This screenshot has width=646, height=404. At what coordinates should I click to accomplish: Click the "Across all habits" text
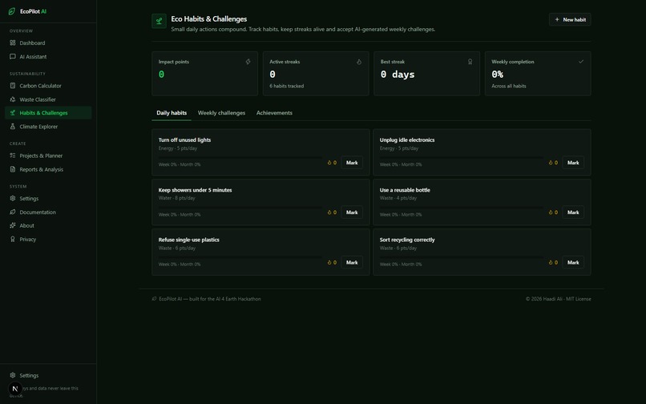509,86
